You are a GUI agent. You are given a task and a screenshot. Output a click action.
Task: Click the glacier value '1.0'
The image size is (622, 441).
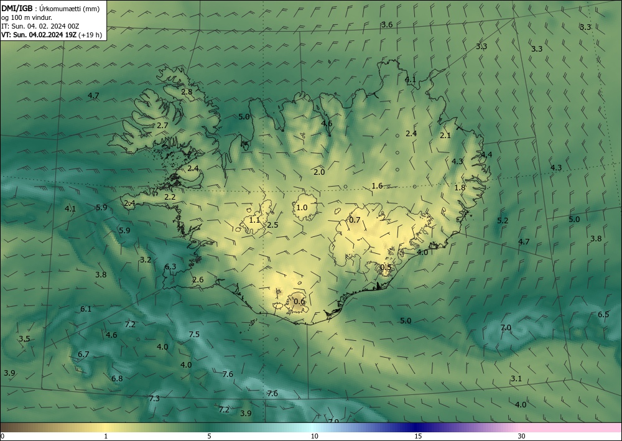click(x=302, y=207)
